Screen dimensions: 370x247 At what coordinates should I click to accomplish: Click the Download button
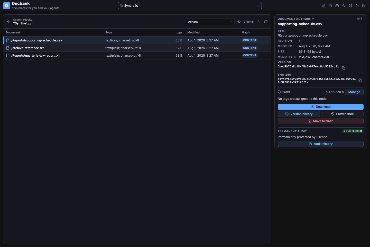click(x=320, y=107)
